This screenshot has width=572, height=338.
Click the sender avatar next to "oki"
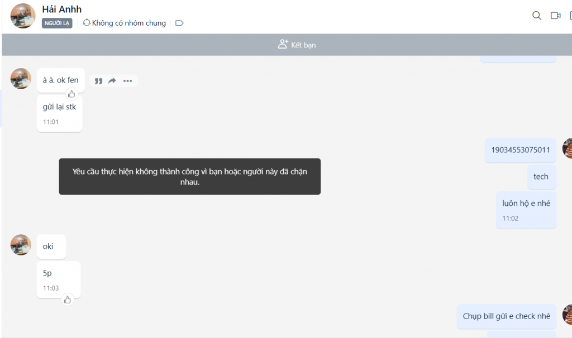tap(21, 245)
